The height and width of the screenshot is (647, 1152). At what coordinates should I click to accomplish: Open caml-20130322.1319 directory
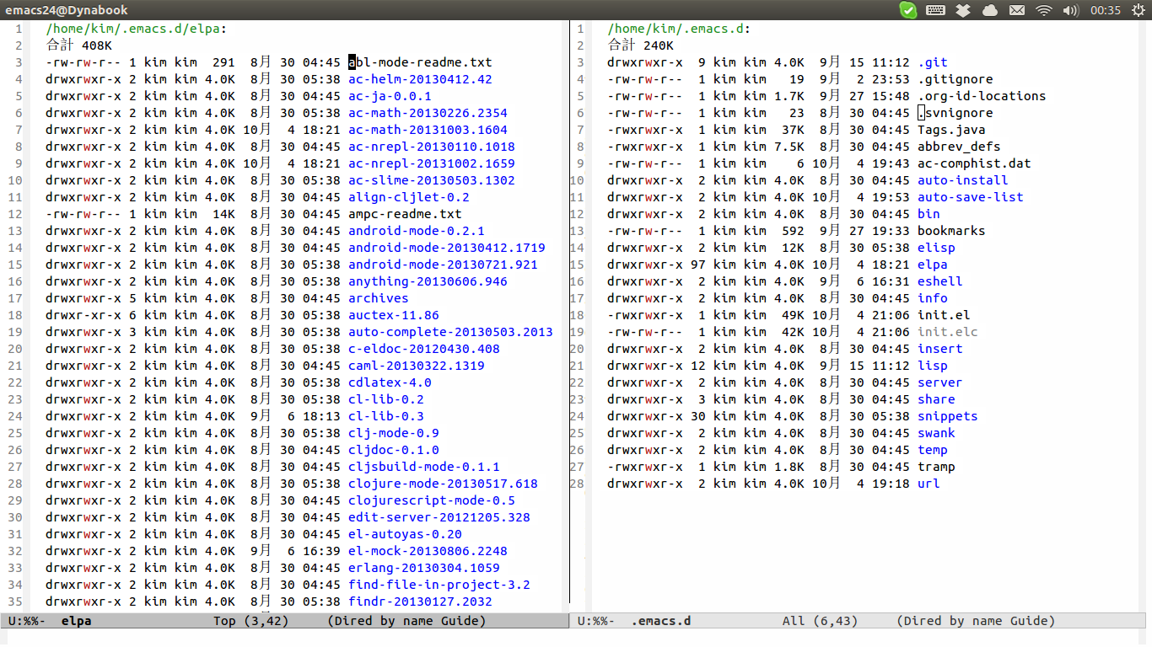[x=417, y=366]
